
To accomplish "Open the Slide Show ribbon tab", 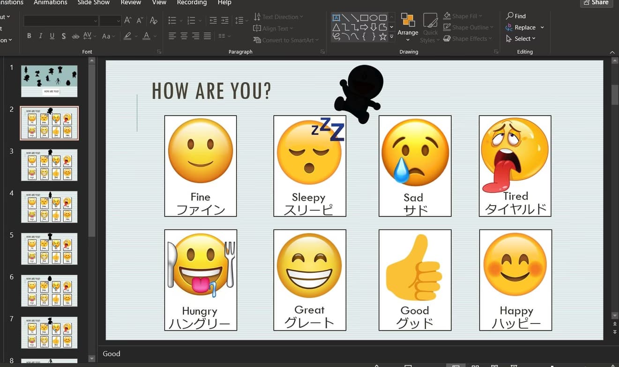I will click(x=93, y=3).
